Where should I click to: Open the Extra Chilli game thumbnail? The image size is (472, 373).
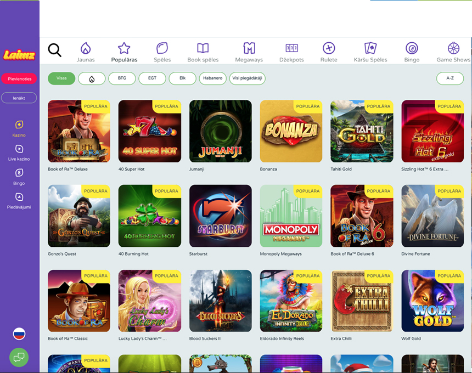(362, 301)
